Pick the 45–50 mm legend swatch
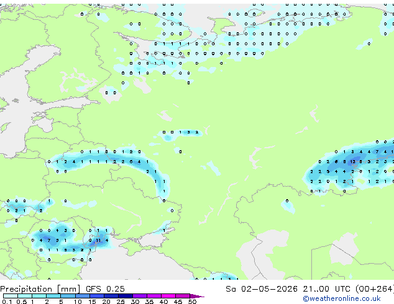Screen dimensions: 394x304 click(x=183, y=296)
